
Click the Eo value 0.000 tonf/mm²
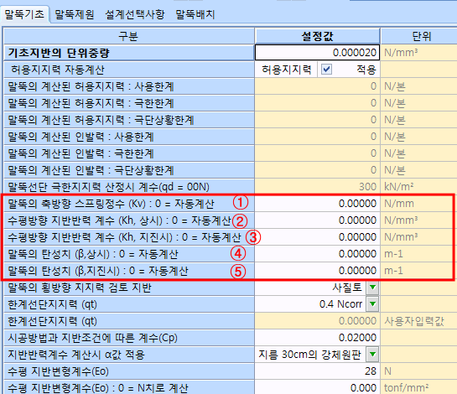pos(318,388)
